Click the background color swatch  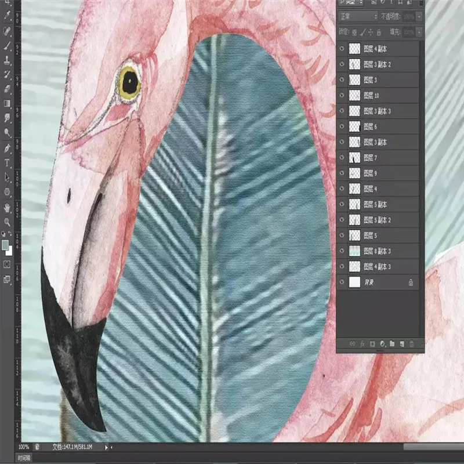[x=10, y=252]
